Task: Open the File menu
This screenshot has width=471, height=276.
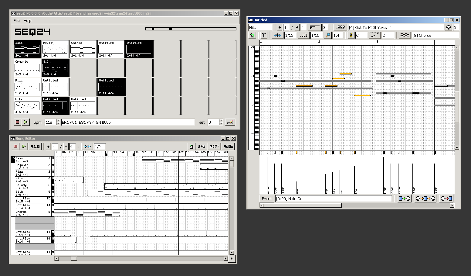Action: [x=16, y=20]
